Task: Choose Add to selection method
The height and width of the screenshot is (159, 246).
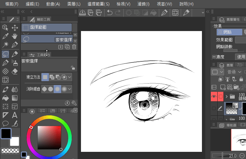Action: click(x=52, y=77)
